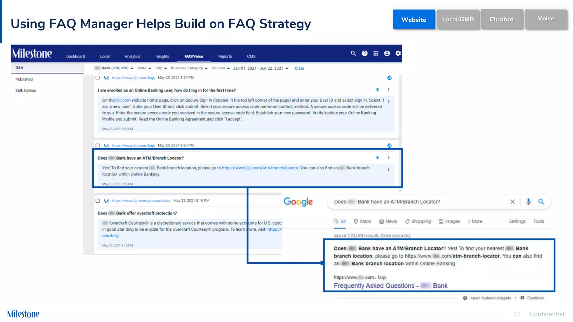Viewport: 573px width, 322px height.
Task: Start Google voice search microphone
Action: 528,202
